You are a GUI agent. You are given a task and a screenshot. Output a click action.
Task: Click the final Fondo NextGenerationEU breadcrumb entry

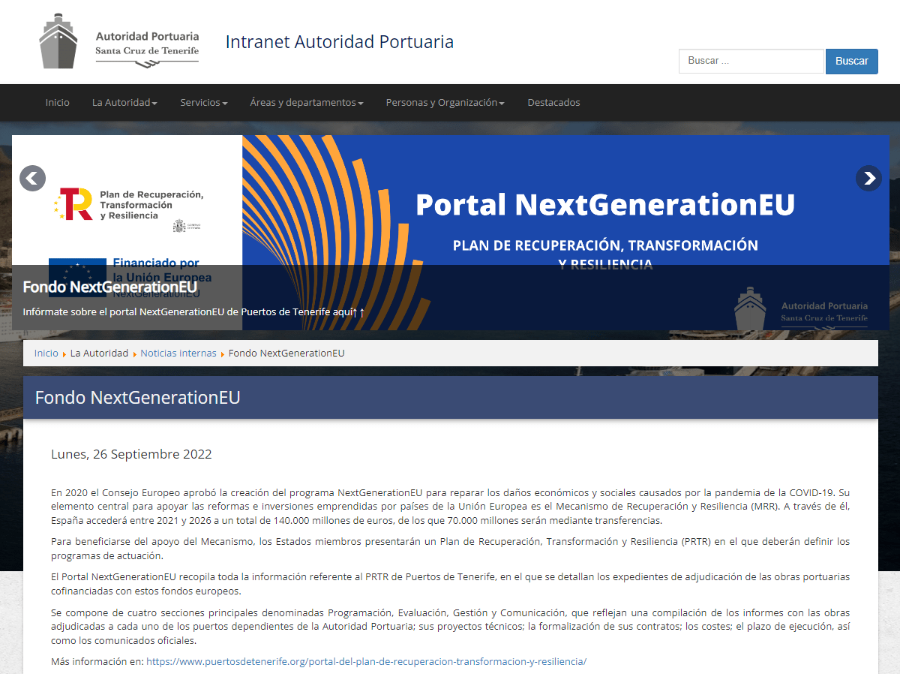286,353
